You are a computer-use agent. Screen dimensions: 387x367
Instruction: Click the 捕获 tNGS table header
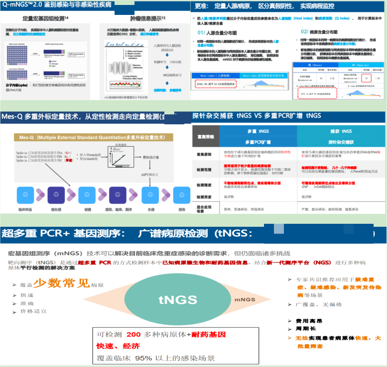(341, 131)
